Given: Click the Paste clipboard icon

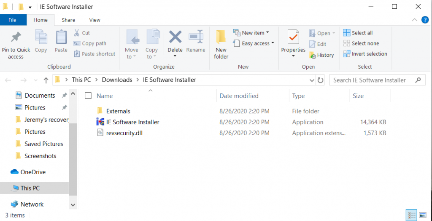Looking at the screenshot, I should [61, 37].
